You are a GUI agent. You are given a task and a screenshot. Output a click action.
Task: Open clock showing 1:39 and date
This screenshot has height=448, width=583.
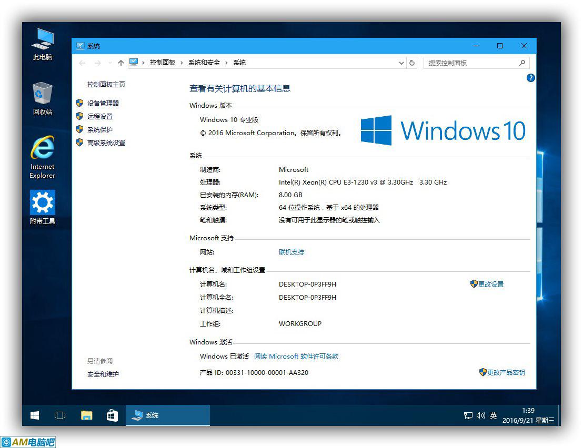[x=528, y=415]
